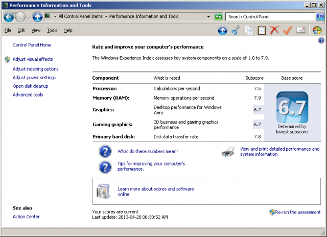Click the disabled Forward navigation arrow
The image size is (327, 237).
[x=20, y=17]
